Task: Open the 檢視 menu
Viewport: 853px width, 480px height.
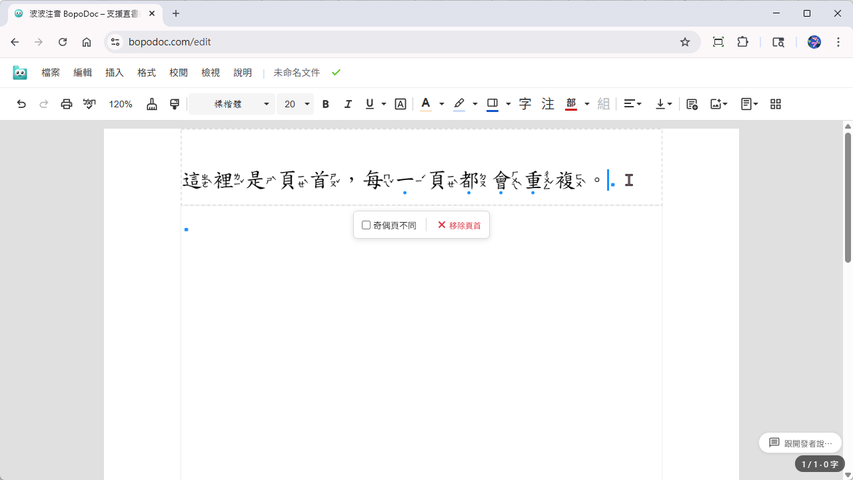Action: click(x=211, y=73)
